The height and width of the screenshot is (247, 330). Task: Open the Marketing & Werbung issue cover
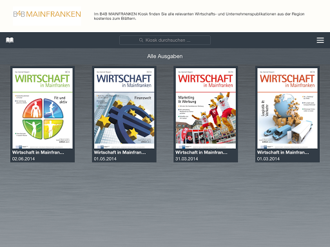(206, 108)
